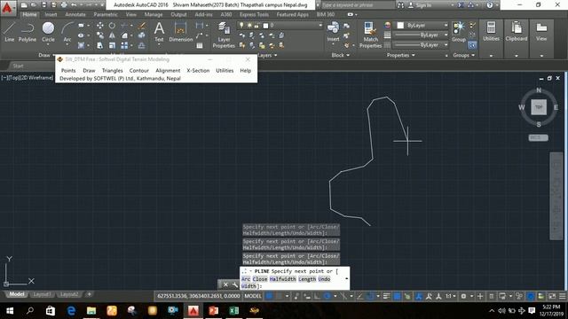Open the annotation scale 1:1 dropdown
Screen dimensions: 568x319
[450, 296]
